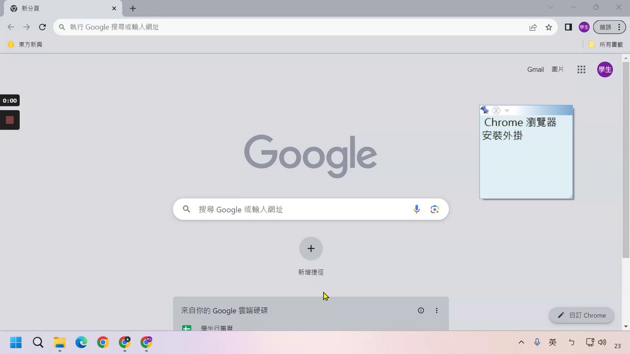
Task: Click the scrollbar down arrow
Action: click(x=626, y=326)
